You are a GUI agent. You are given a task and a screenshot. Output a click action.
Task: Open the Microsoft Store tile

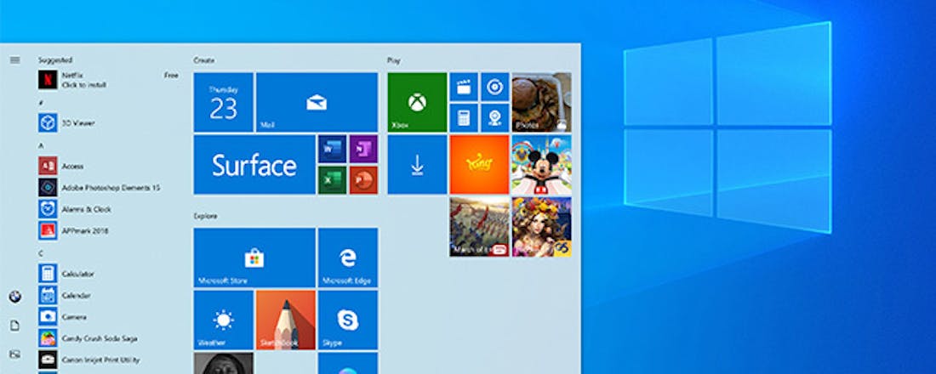click(x=254, y=257)
